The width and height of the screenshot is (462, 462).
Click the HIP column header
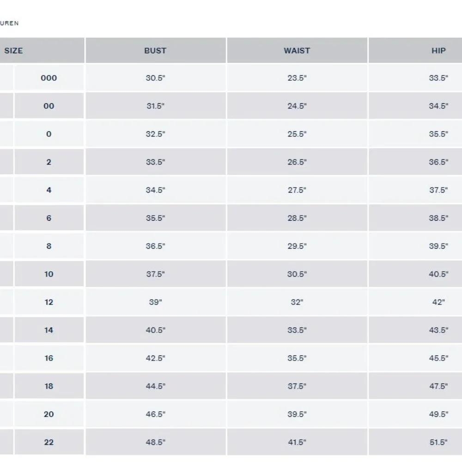(438, 51)
